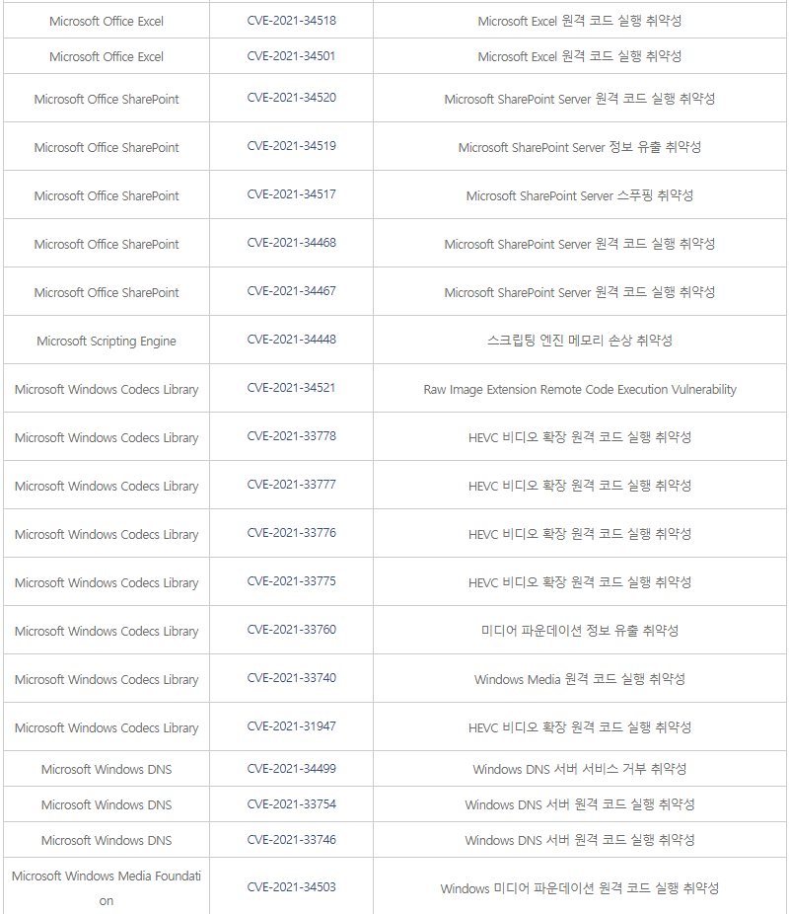Select the Windows Media 원격 코드 실행 취약성 text
Viewport: 789px width, 914px height.
point(579,679)
